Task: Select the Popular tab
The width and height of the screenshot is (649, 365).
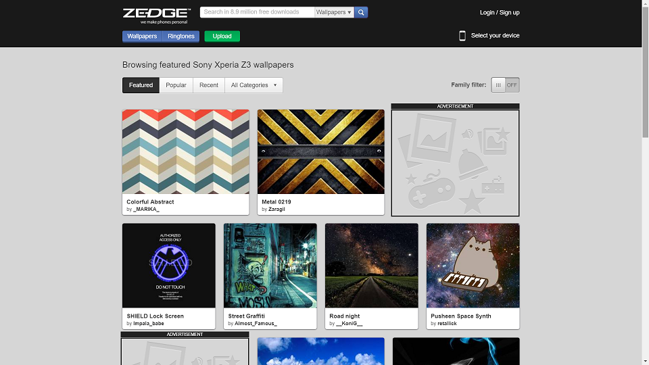Action: click(176, 85)
